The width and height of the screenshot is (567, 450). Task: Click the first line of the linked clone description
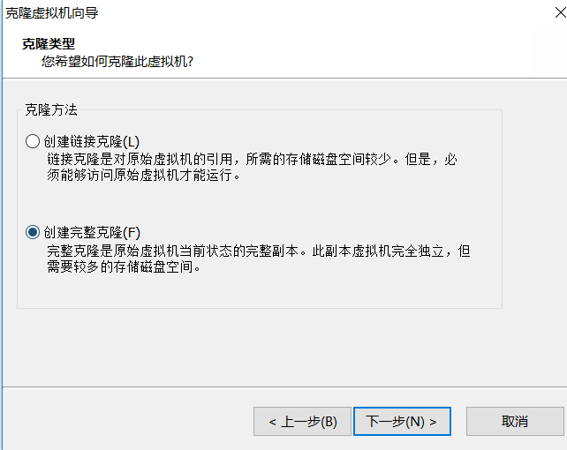tap(252, 160)
